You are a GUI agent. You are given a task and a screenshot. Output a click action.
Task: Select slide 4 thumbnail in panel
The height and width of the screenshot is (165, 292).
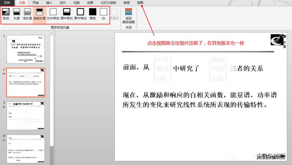point(26,148)
